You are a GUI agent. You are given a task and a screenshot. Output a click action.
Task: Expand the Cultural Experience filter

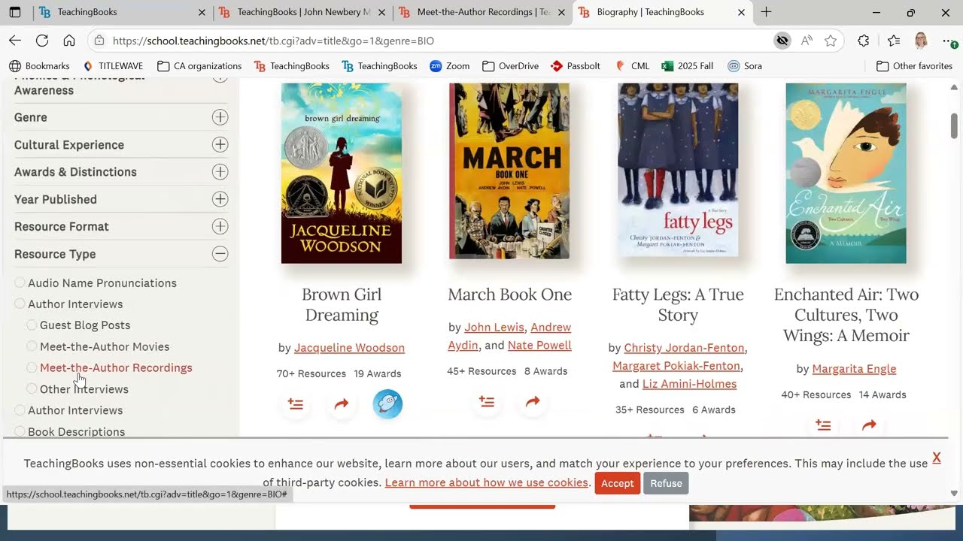point(220,144)
